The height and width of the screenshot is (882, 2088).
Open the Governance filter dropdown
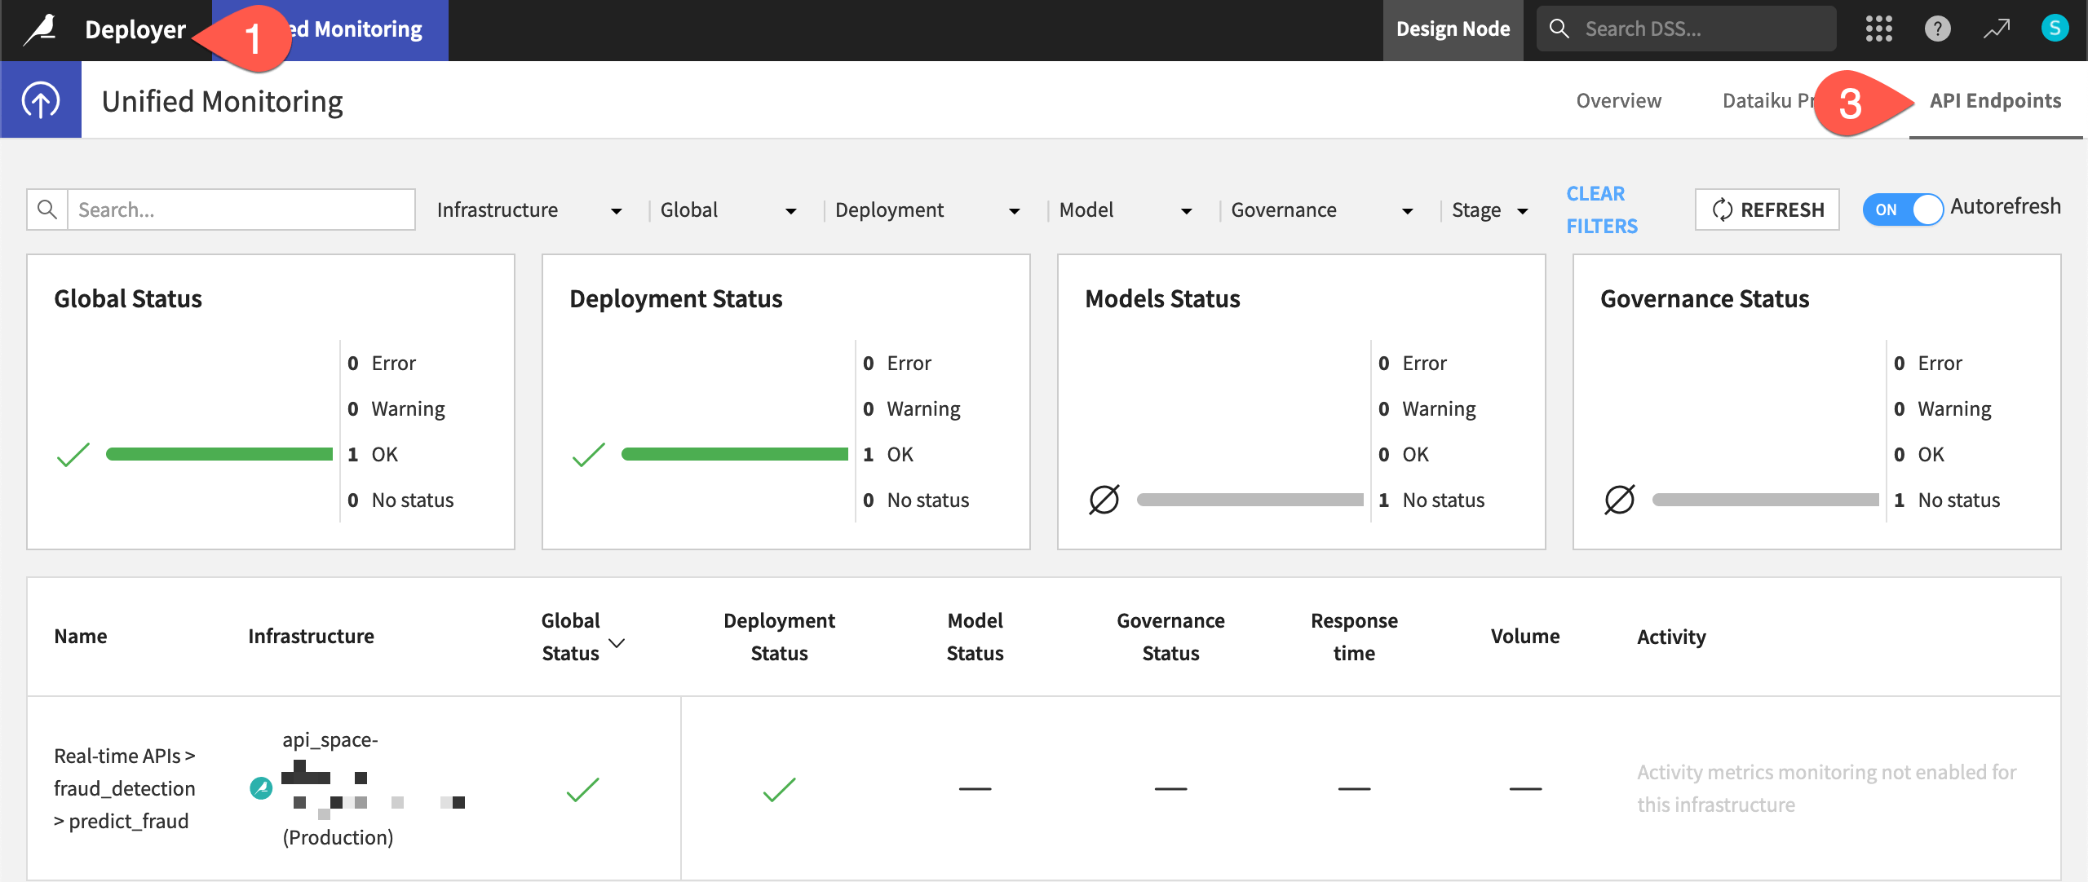click(1323, 210)
